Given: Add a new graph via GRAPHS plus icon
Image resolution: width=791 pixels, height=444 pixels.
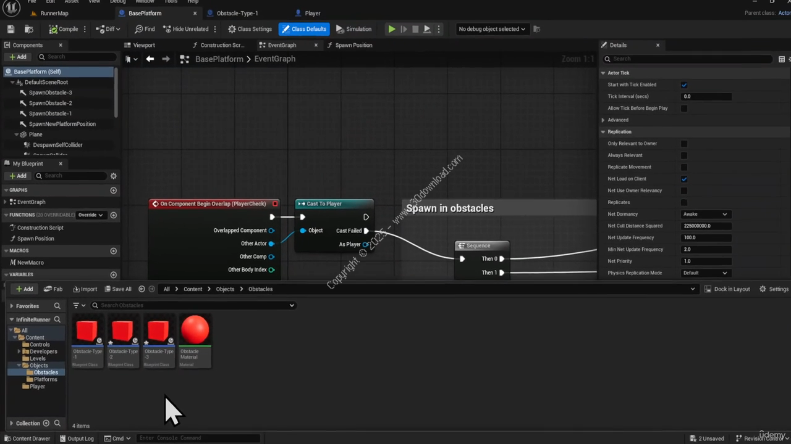Looking at the screenshot, I should coord(113,190).
